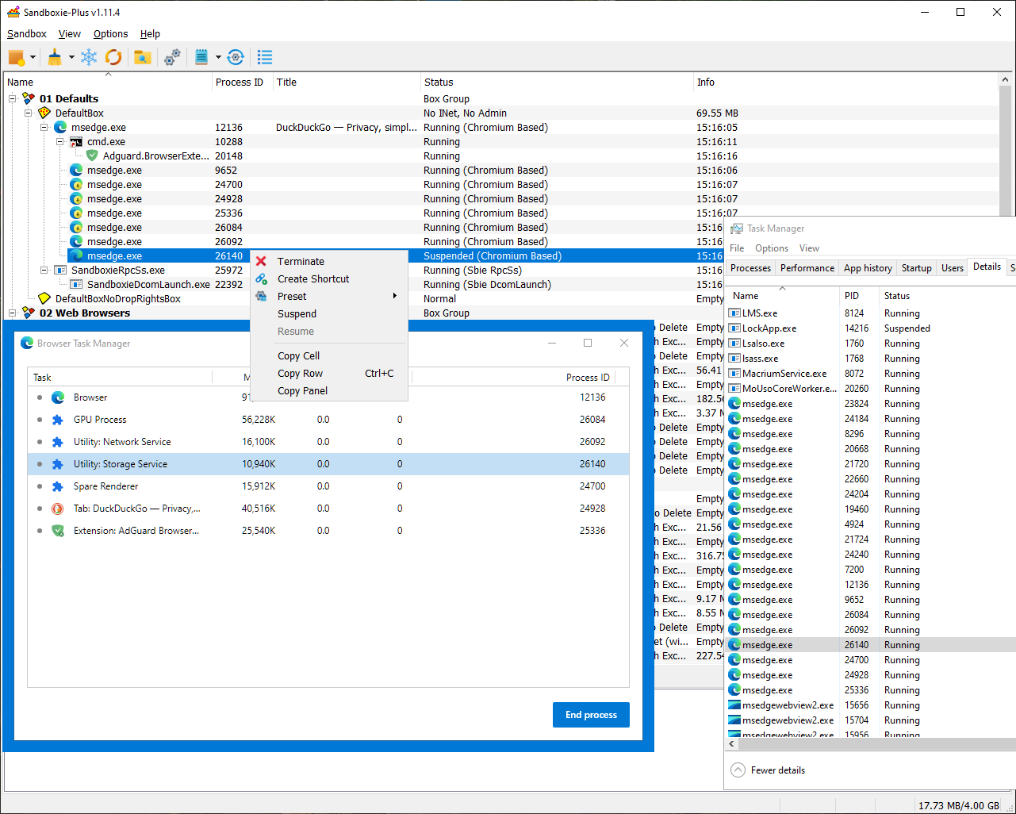
Task: Open the Sandbox menu
Action: point(26,33)
